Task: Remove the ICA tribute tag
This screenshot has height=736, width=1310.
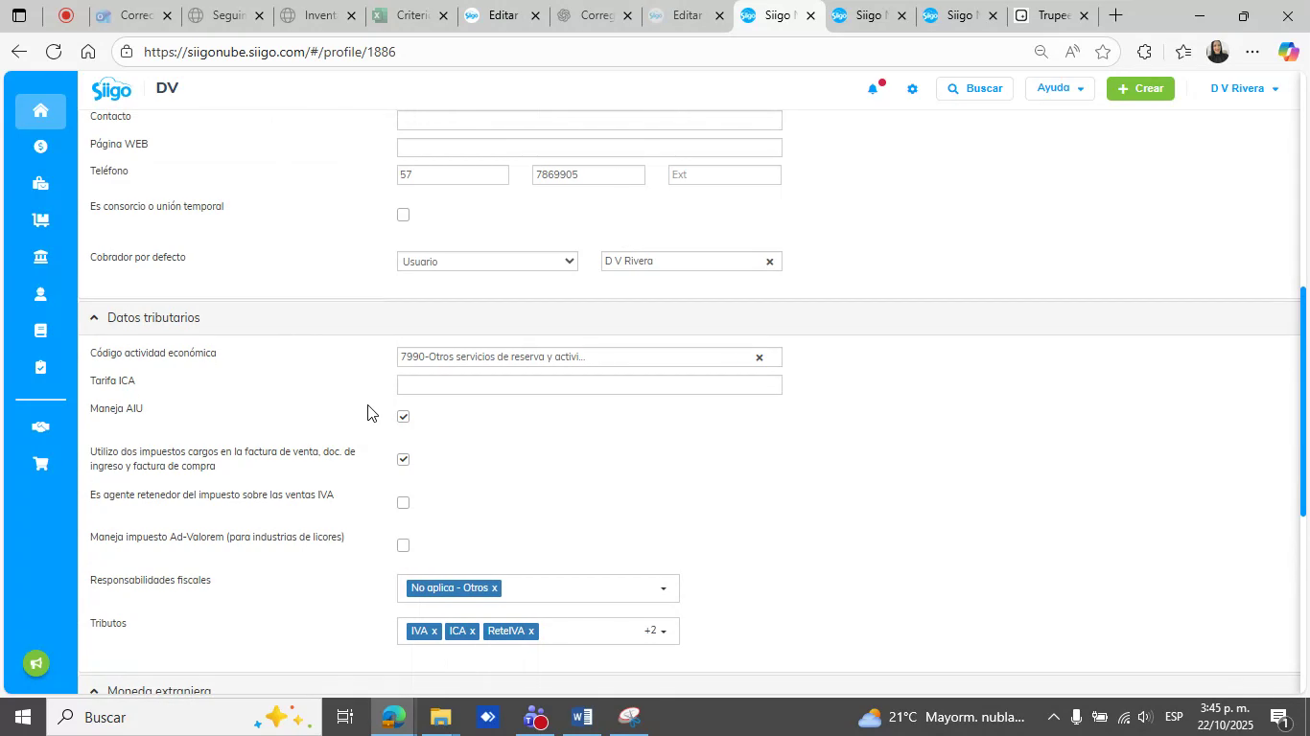Action: pyautogui.click(x=472, y=631)
